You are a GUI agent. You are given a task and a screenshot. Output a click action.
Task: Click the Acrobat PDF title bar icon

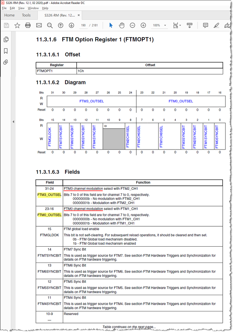pyautogui.click(x=3, y=3)
